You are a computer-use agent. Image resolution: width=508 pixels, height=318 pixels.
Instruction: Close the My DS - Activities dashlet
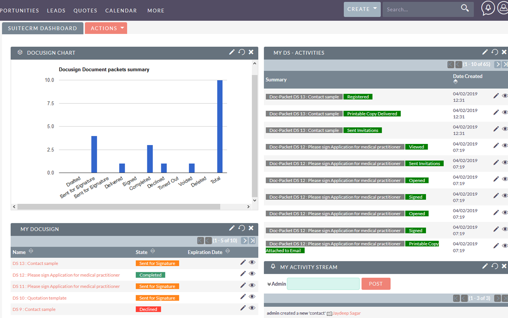[504, 52]
